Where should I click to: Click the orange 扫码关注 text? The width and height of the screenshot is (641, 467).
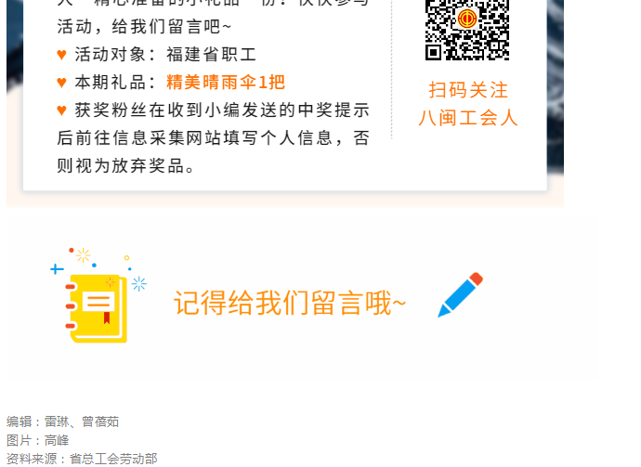468,90
